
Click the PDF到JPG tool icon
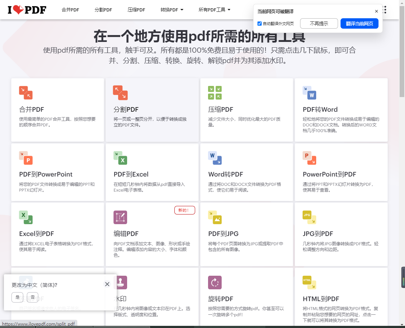pos(215,217)
